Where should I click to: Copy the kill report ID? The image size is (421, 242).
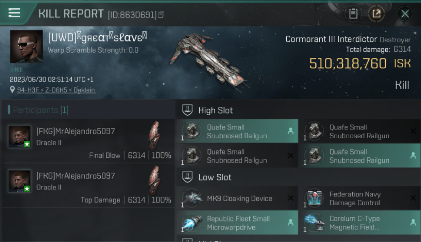[x=161, y=15]
